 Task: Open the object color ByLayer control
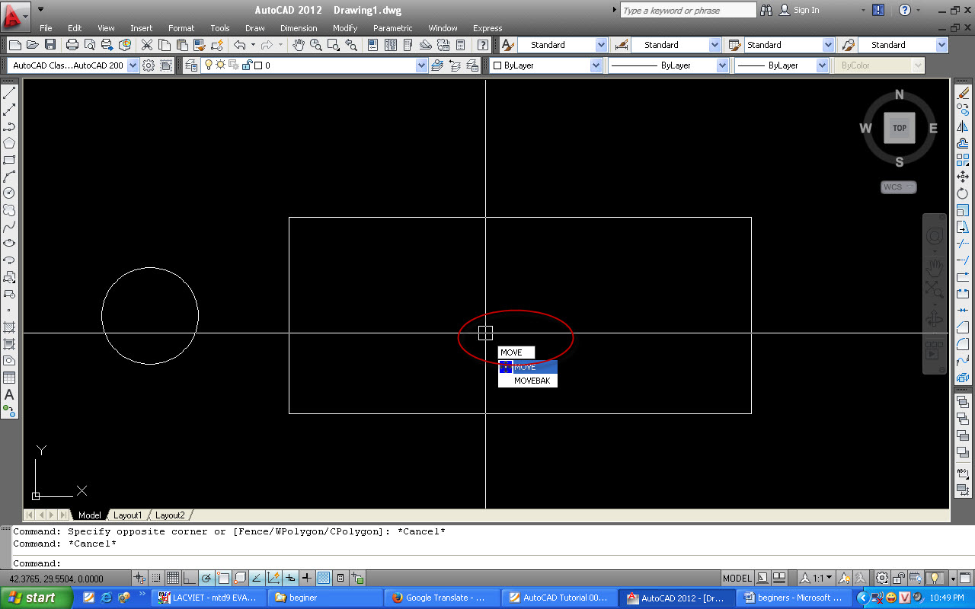(x=545, y=65)
